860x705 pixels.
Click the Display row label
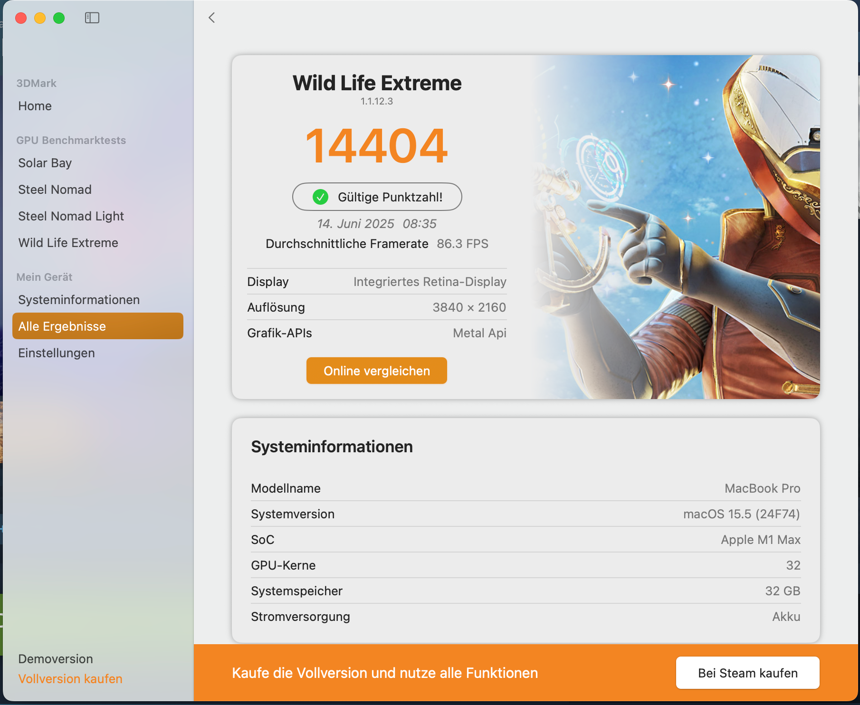tap(268, 282)
